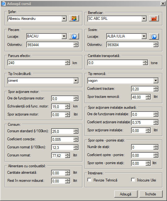The width and height of the screenshot is (167, 201).
Task: Click the factory icon next to Beneficiar
Action: (154, 19)
